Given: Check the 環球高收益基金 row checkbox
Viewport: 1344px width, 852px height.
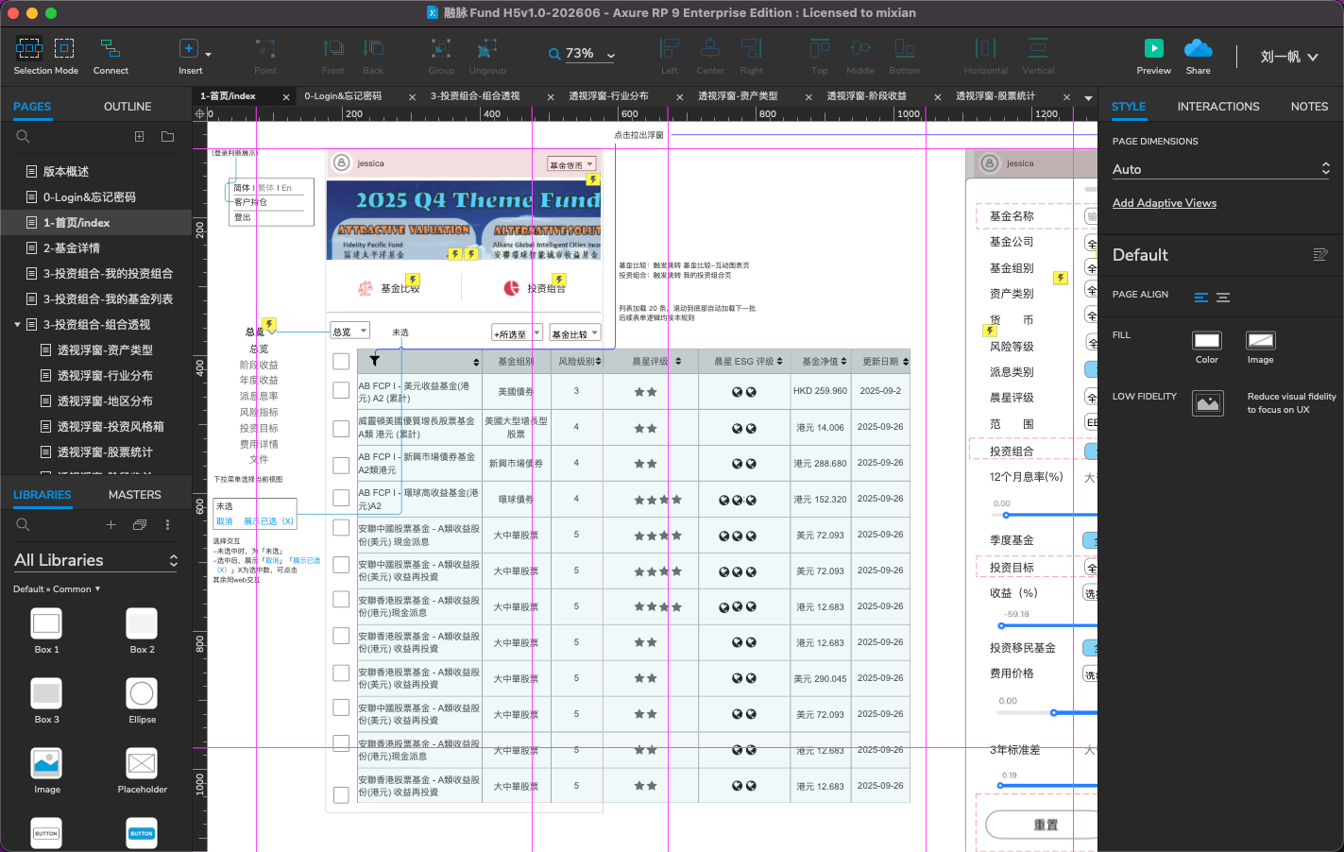Looking at the screenshot, I should (341, 498).
